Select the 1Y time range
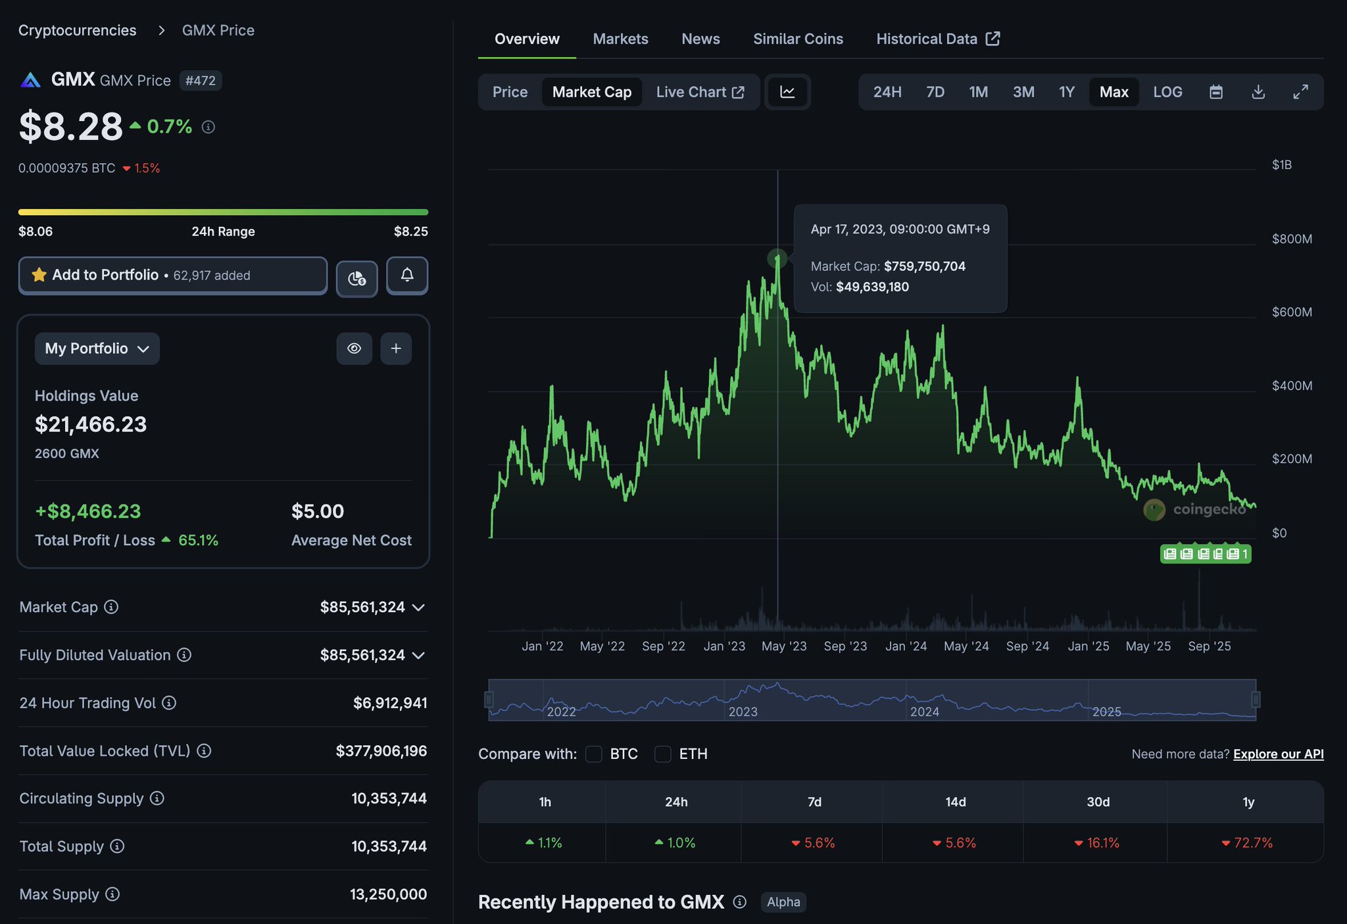The height and width of the screenshot is (924, 1347). click(1066, 92)
